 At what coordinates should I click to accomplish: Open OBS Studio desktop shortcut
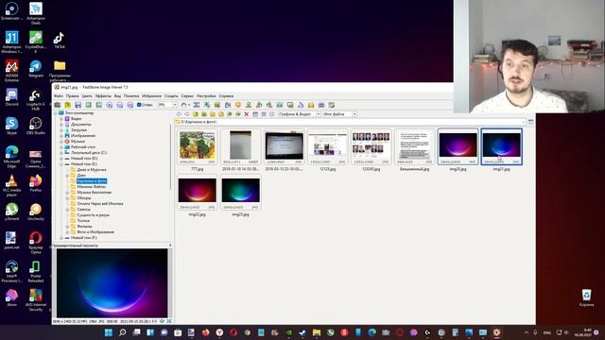point(36,126)
